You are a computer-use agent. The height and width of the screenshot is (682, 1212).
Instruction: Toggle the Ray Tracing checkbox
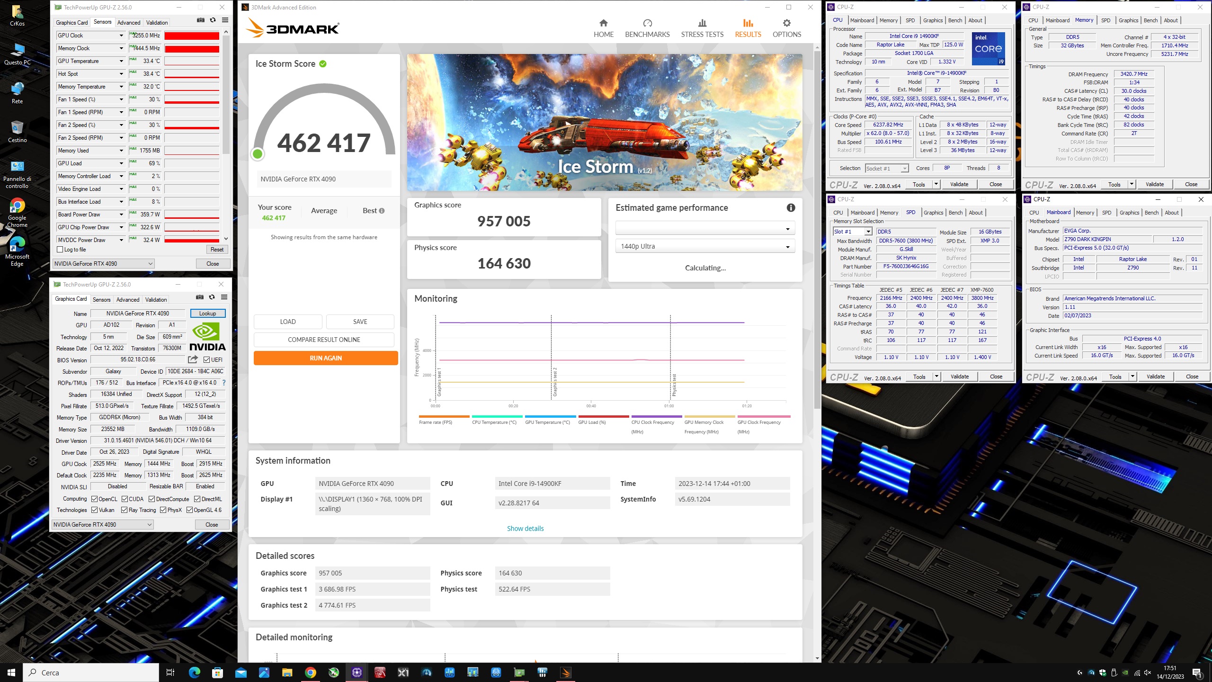pos(124,510)
